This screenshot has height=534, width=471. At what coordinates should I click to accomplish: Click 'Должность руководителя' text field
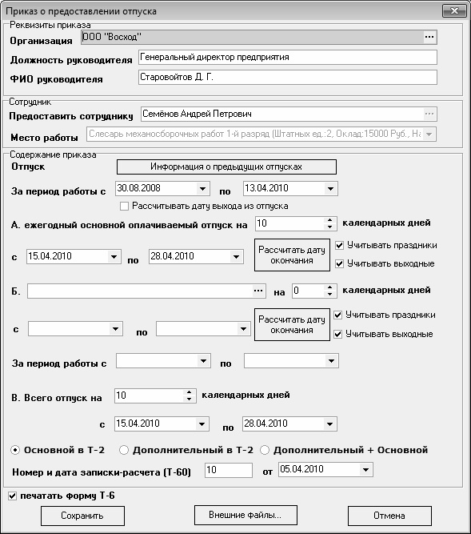click(288, 57)
